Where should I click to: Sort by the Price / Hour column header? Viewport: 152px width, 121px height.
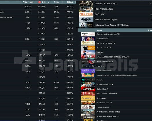(28, 2)
